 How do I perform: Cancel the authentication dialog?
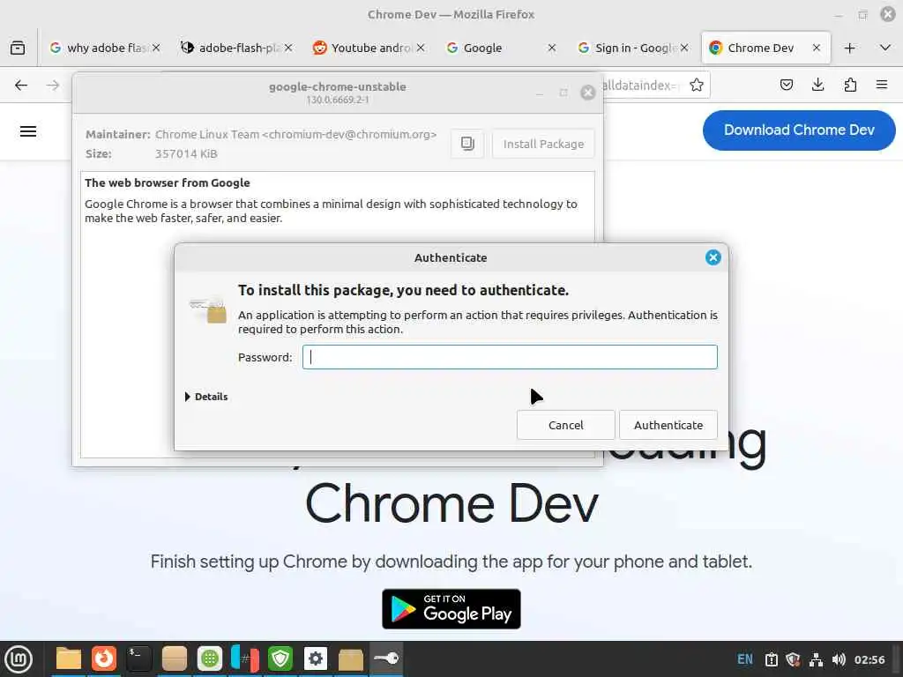coord(565,425)
